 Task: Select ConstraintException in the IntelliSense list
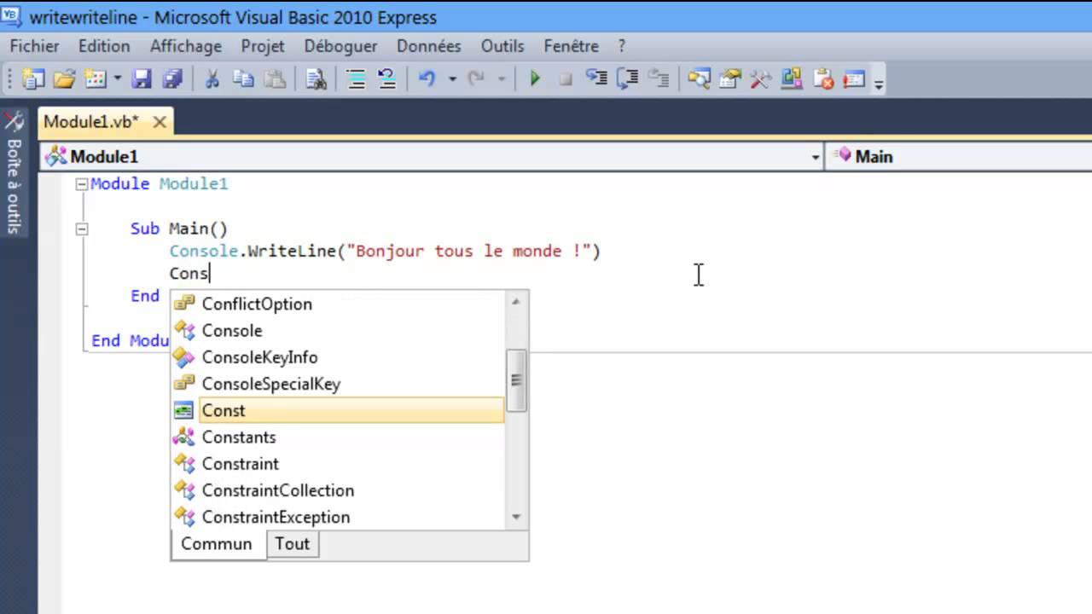338,517
